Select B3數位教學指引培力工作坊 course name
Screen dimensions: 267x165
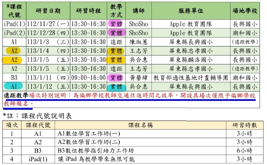tap(96, 151)
